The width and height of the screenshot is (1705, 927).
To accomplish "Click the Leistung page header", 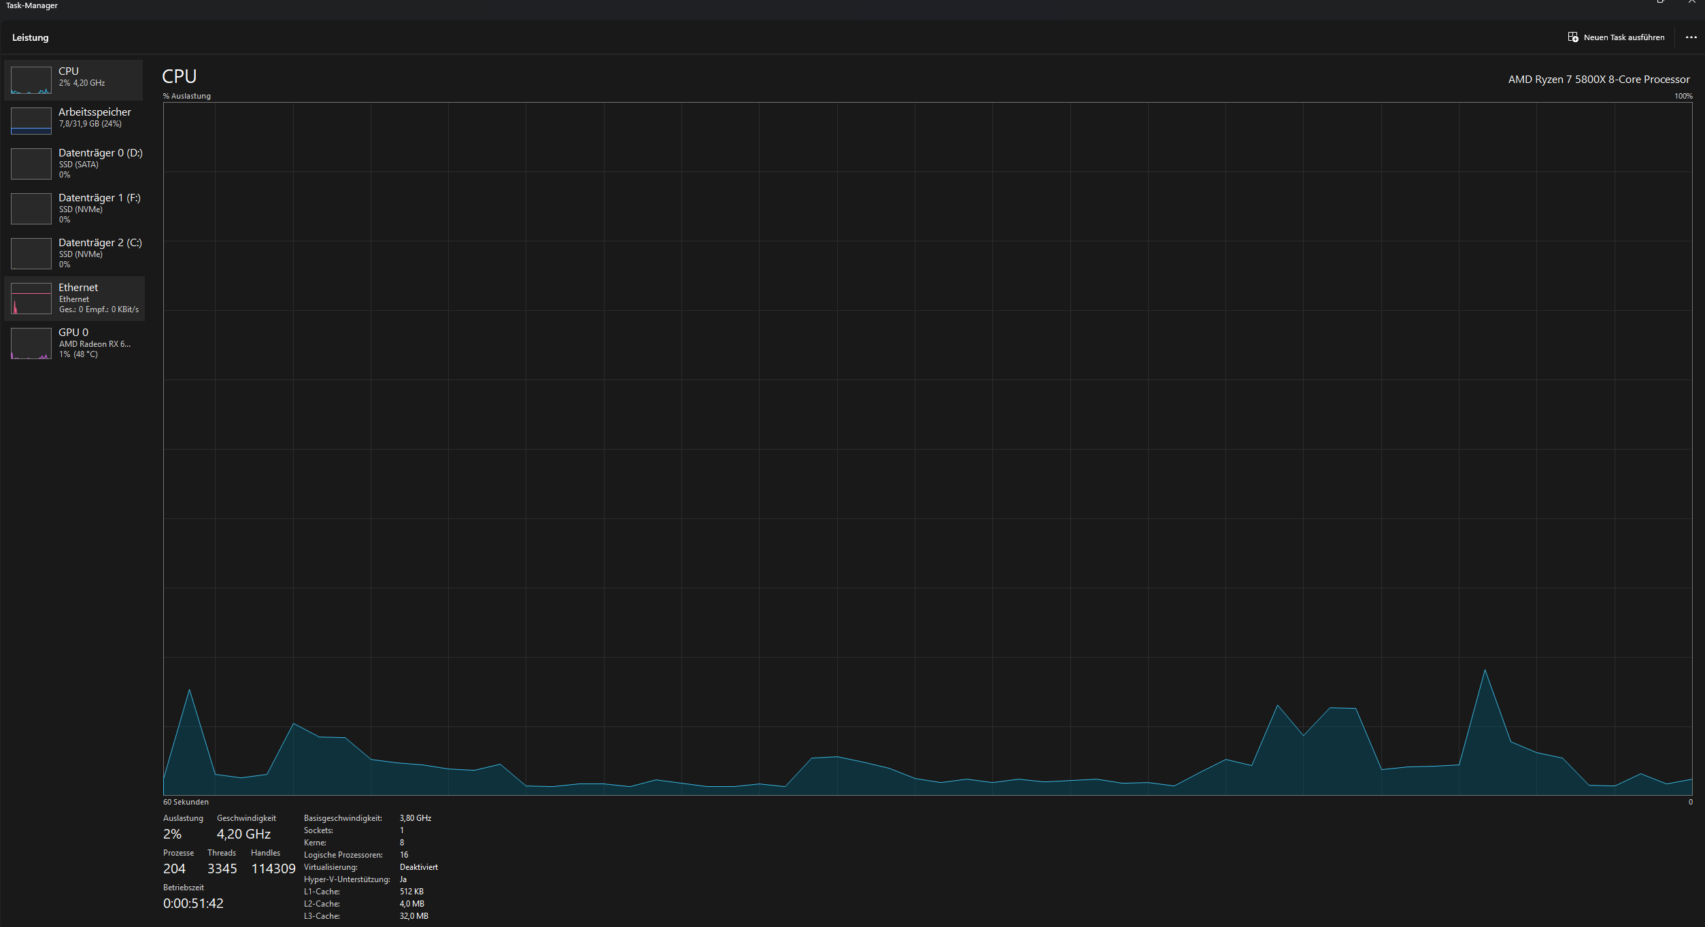I will [31, 37].
